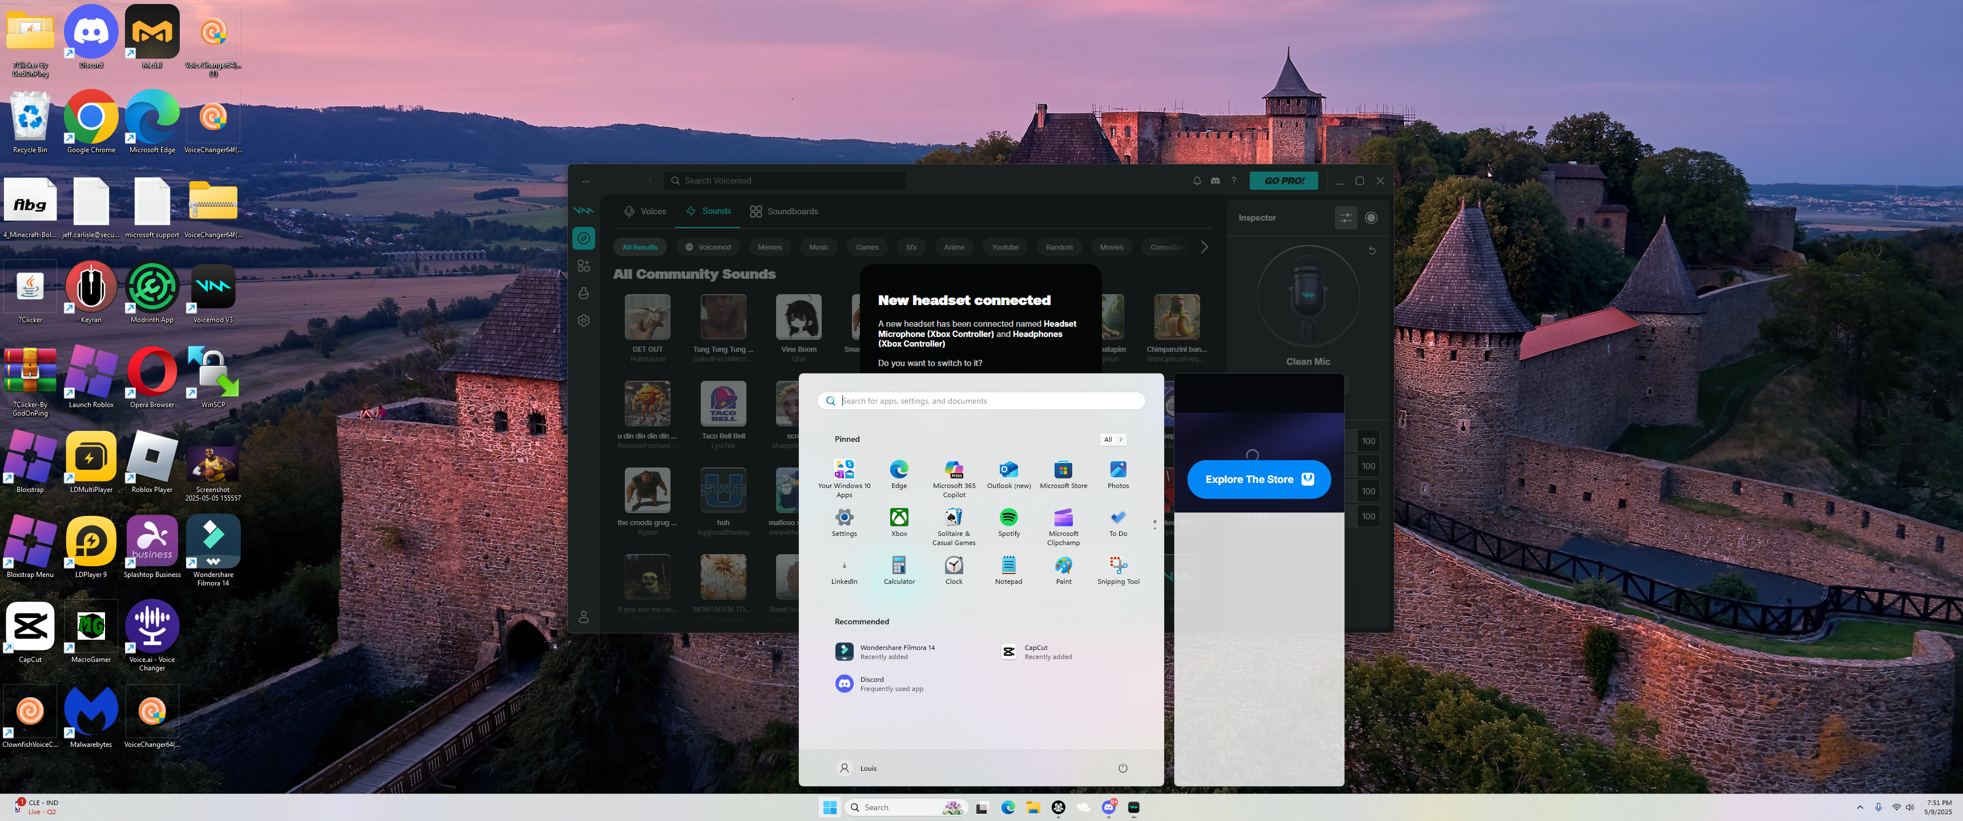Open Voicemod notifications bell
The image size is (1963, 821).
(x=1197, y=181)
